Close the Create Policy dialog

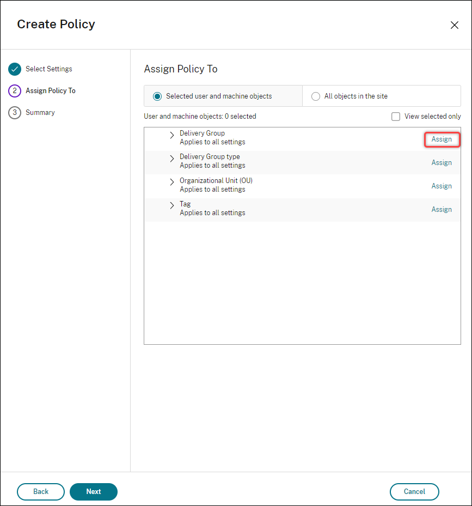pos(455,25)
